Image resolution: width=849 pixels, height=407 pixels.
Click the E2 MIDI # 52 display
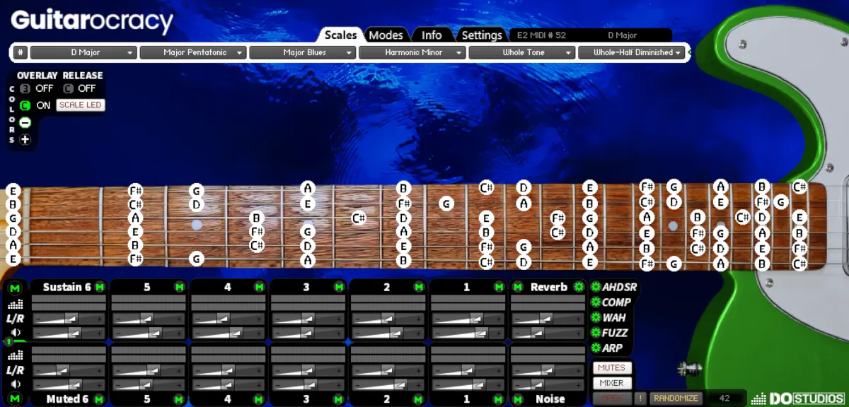coord(543,35)
